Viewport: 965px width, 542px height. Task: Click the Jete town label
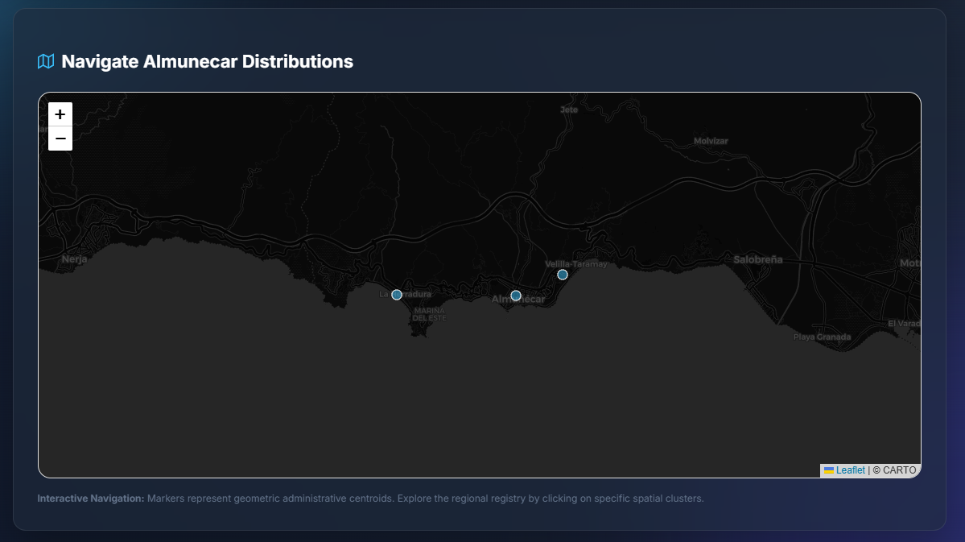coord(567,109)
